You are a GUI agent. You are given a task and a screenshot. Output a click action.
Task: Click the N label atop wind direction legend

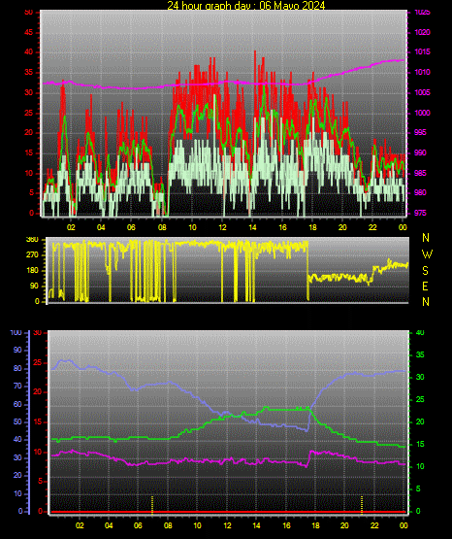click(x=426, y=238)
